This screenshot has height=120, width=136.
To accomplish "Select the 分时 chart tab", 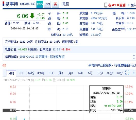I will [x=11, y=73].
